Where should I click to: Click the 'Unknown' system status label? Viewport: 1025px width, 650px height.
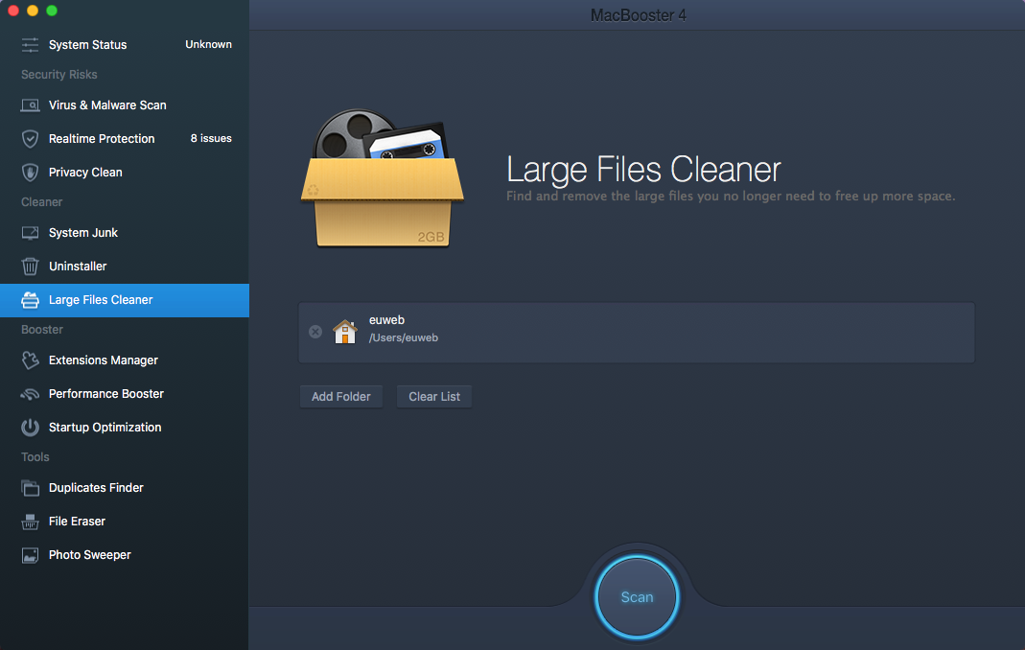point(208,44)
